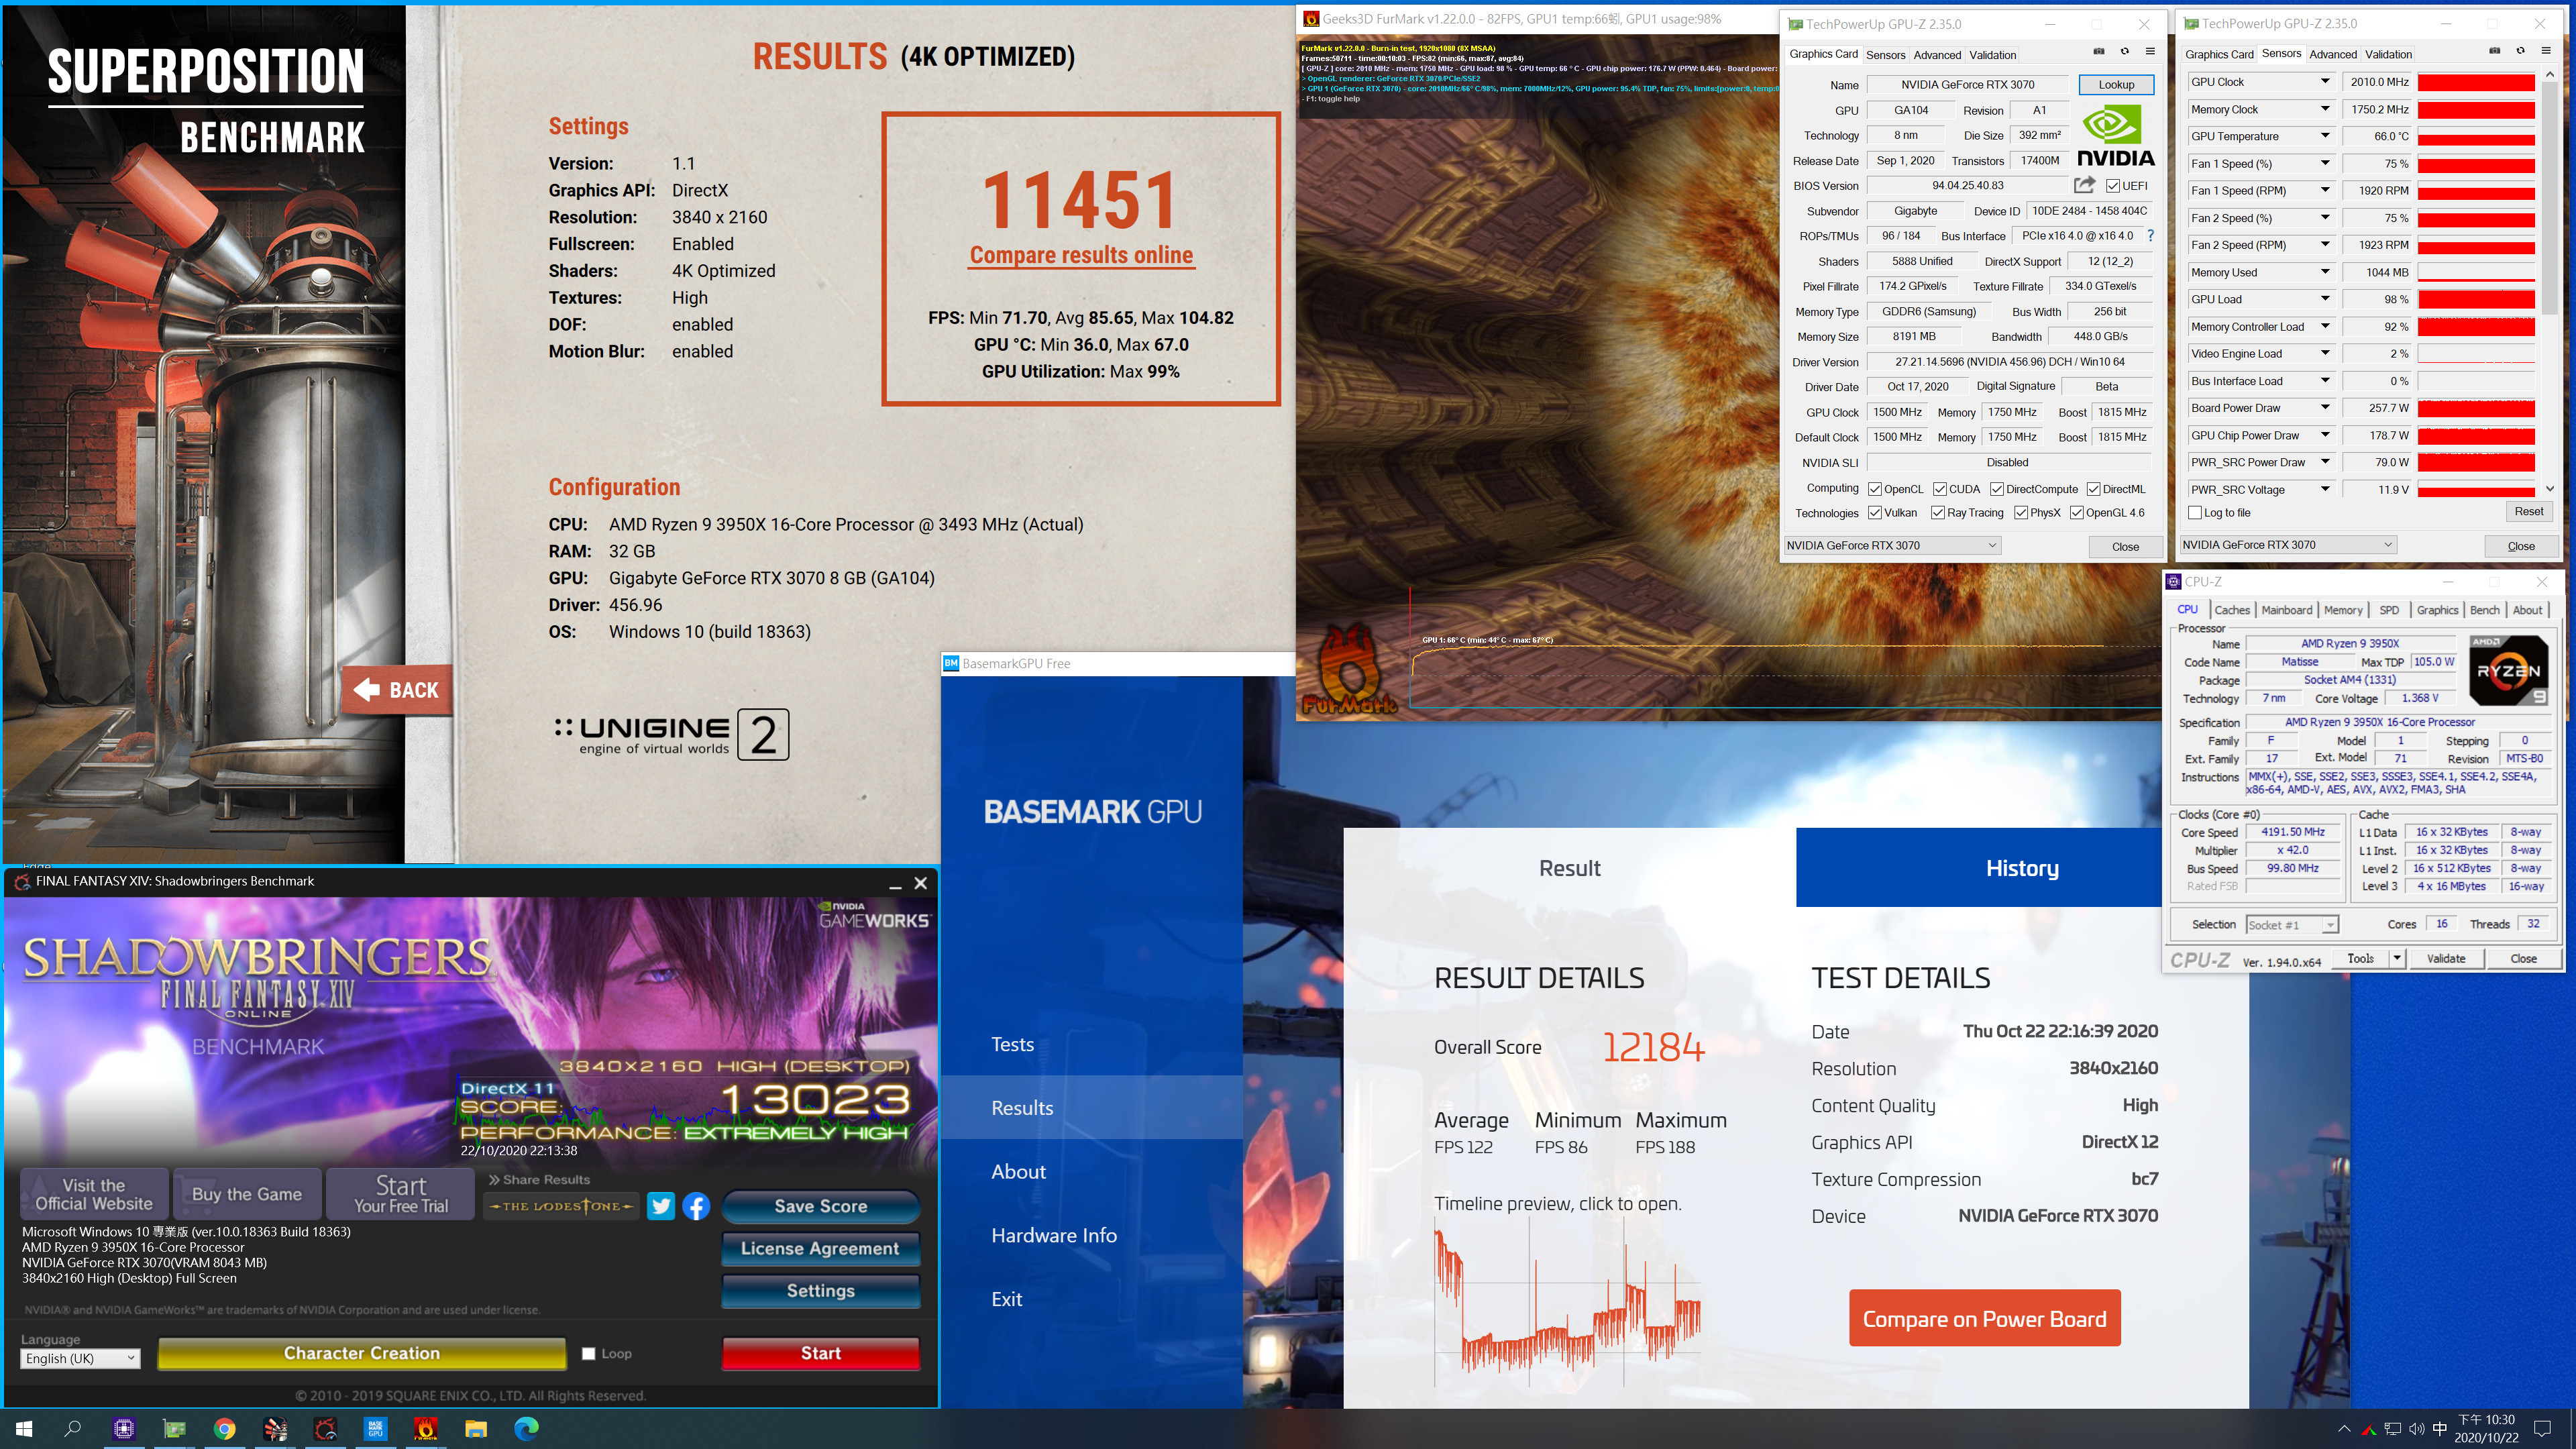Toggle the PhysX checkbox
2576x1449 pixels.
pyautogui.click(x=2021, y=513)
